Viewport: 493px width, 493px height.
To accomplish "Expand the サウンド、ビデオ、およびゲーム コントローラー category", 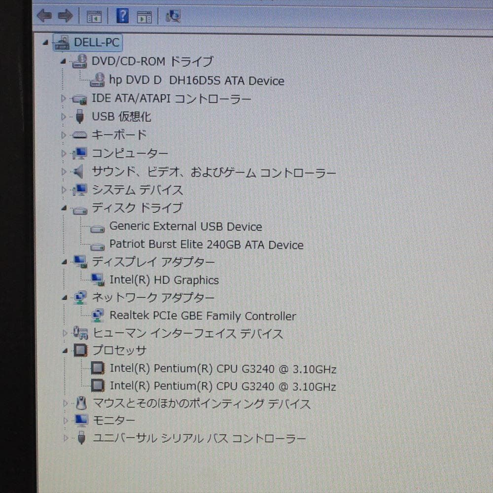I will click(63, 172).
